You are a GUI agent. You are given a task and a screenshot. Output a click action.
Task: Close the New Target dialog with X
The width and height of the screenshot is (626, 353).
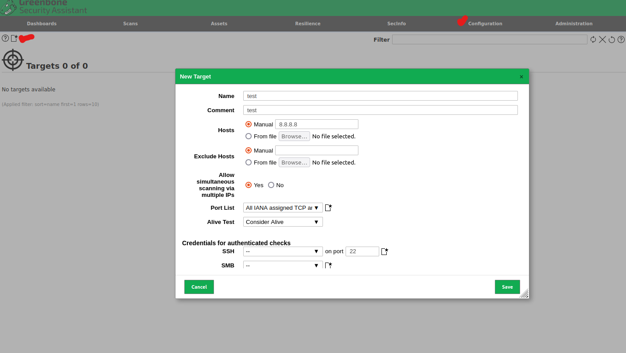click(521, 77)
